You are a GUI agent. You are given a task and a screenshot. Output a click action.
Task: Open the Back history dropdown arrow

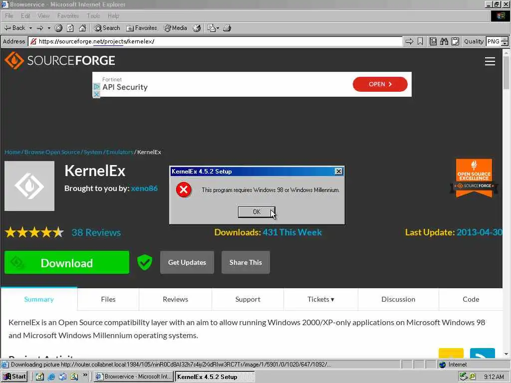30,28
